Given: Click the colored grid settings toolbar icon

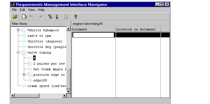Looking at the screenshot, I should point(66,17).
